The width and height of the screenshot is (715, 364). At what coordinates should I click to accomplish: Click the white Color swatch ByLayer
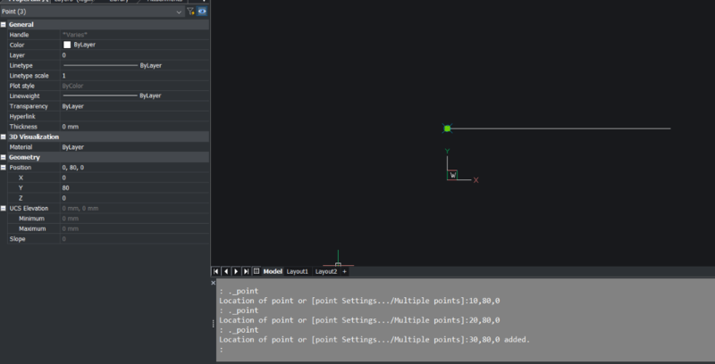click(x=67, y=45)
